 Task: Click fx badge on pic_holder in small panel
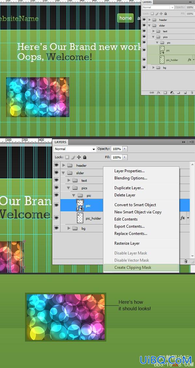click(x=189, y=60)
